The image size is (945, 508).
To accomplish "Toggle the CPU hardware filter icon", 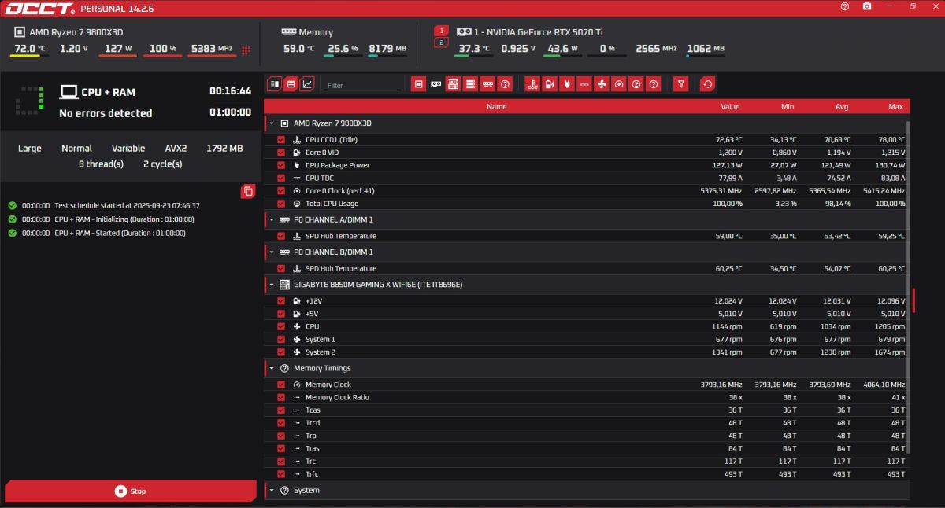I will point(419,84).
